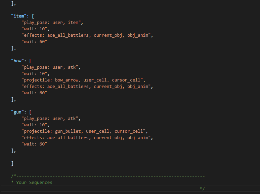Click the bow_arrow projectile line

click(x=82, y=80)
